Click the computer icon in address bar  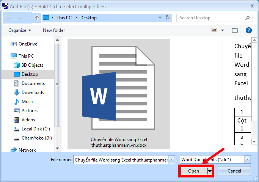pyautogui.click(x=46, y=17)
